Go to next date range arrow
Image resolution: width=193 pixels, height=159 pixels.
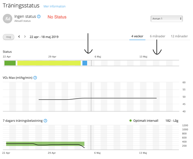[x=25, y=37]
